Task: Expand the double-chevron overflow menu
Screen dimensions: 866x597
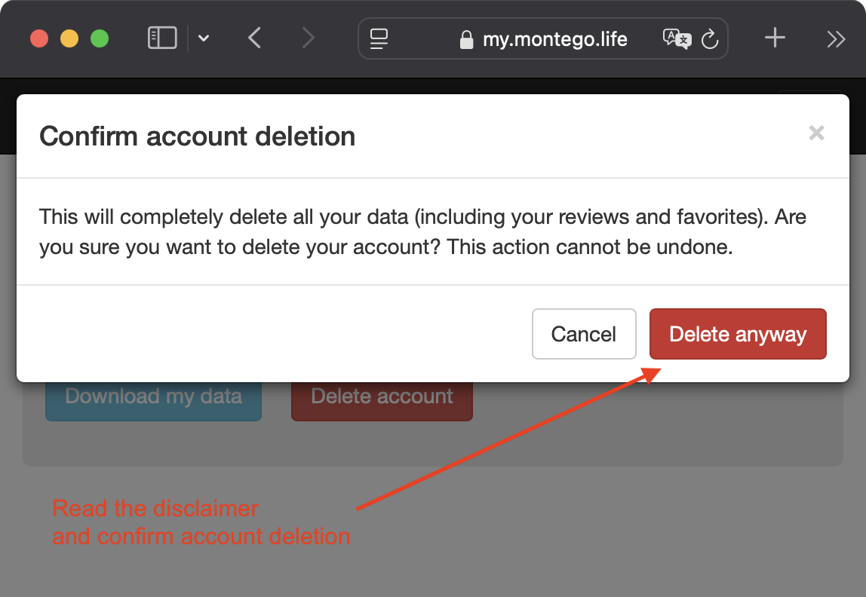Action: click(836, 38)
